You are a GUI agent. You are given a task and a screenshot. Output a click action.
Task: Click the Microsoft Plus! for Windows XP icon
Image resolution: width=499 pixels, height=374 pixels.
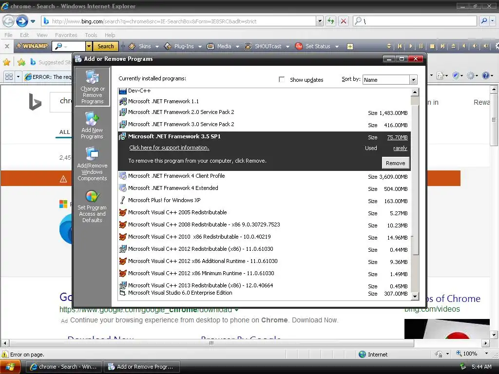click(x=122, y=200)
